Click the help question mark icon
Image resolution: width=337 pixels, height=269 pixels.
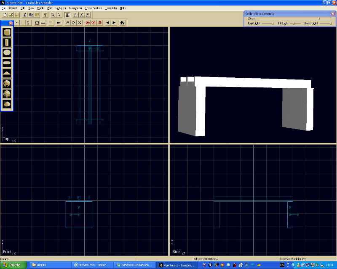coord(45,15)
